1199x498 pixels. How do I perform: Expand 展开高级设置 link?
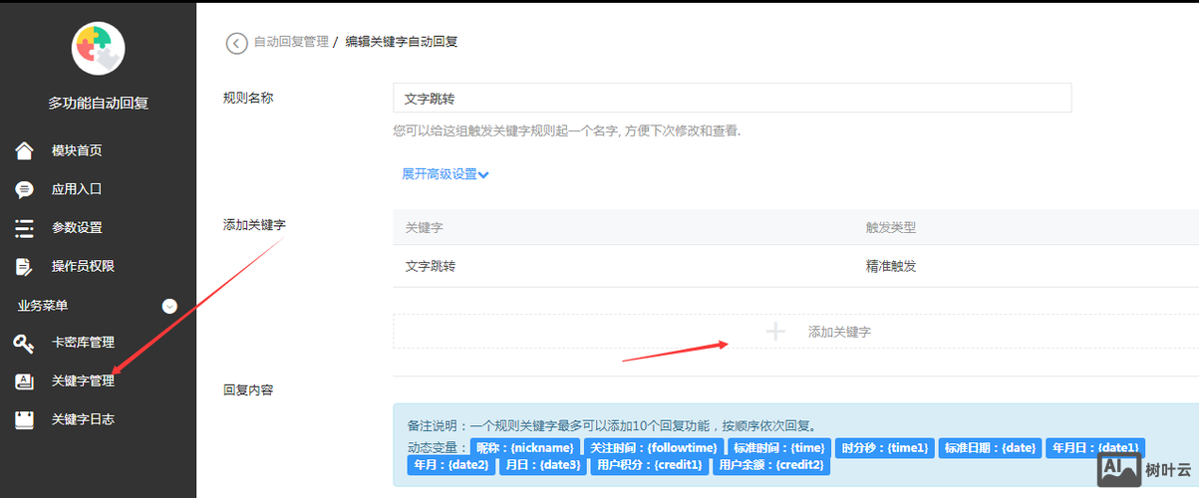coord(445,174)
